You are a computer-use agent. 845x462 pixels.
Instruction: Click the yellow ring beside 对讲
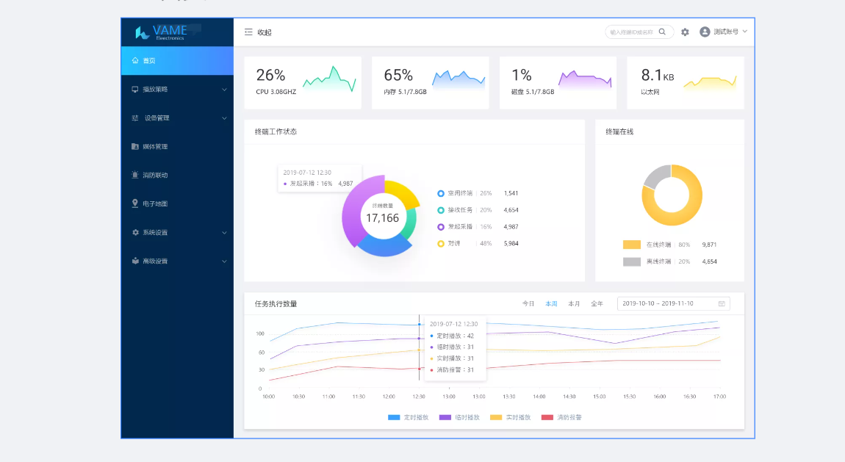click(x=441, y=243)
